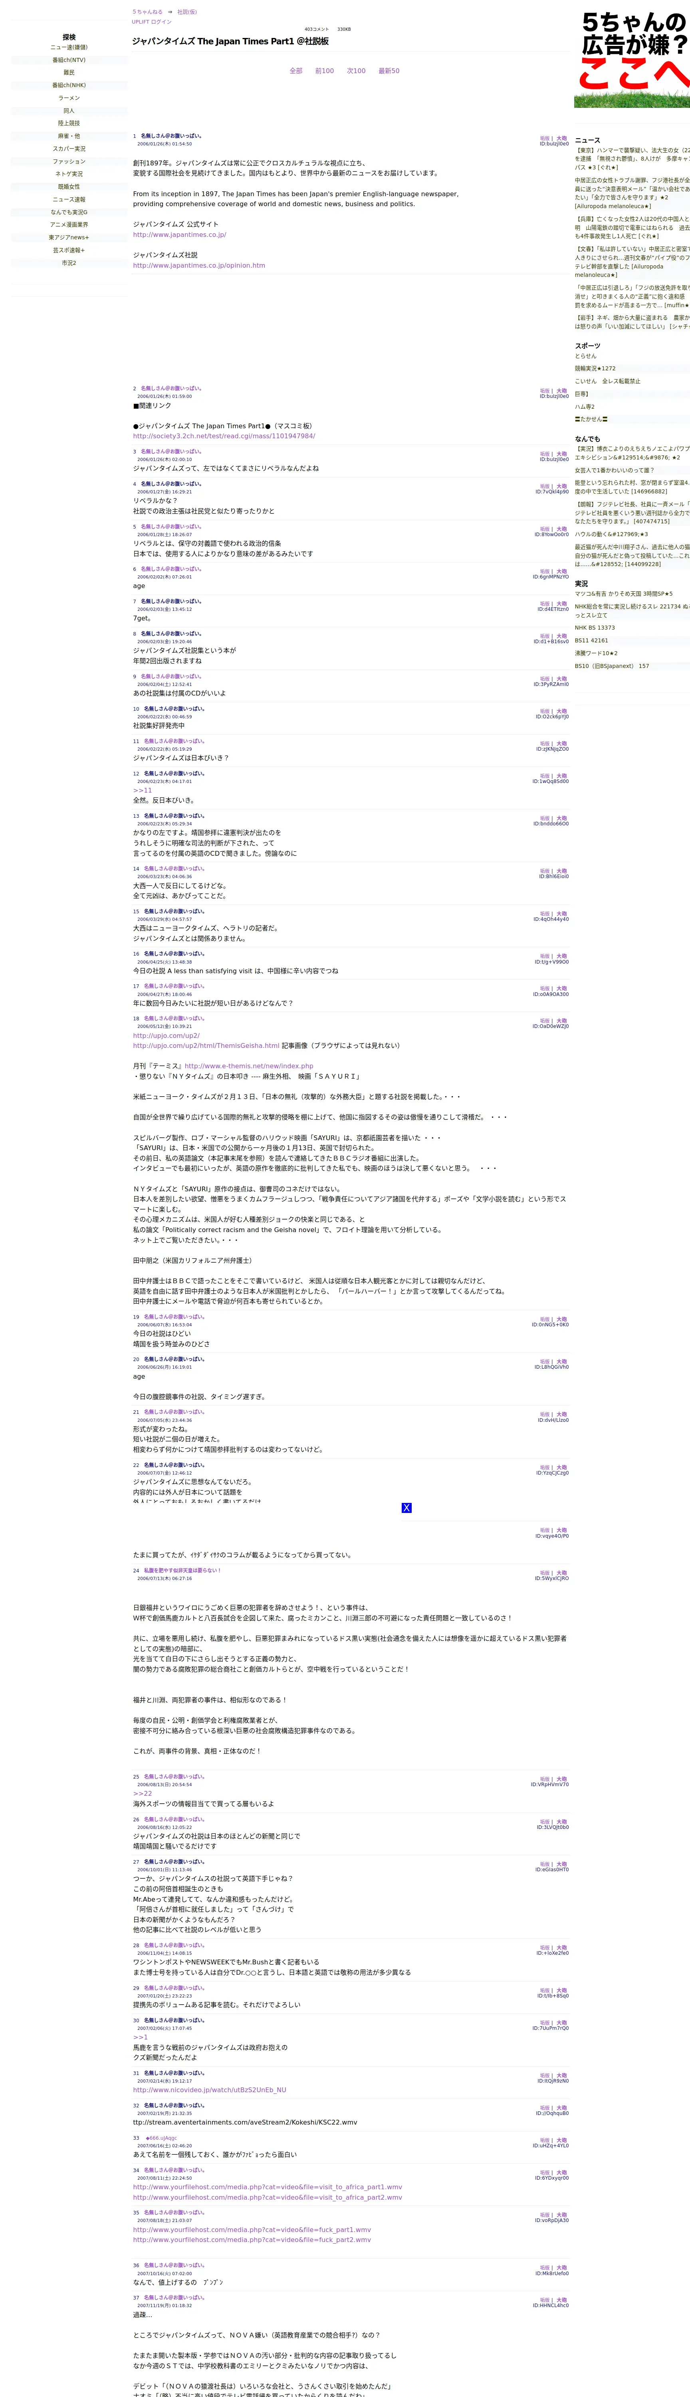Open 陸上競技 board in sidebar
This screenshot has height=2397, width=690.
[69, 123]
